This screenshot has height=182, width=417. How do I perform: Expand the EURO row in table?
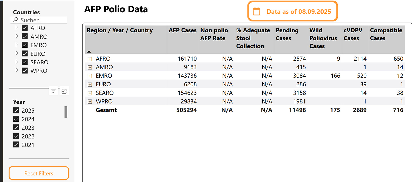coord(90,85)
